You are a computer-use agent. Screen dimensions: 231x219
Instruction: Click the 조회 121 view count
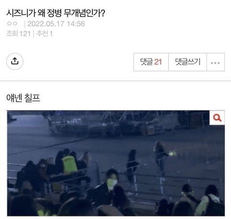18,34
